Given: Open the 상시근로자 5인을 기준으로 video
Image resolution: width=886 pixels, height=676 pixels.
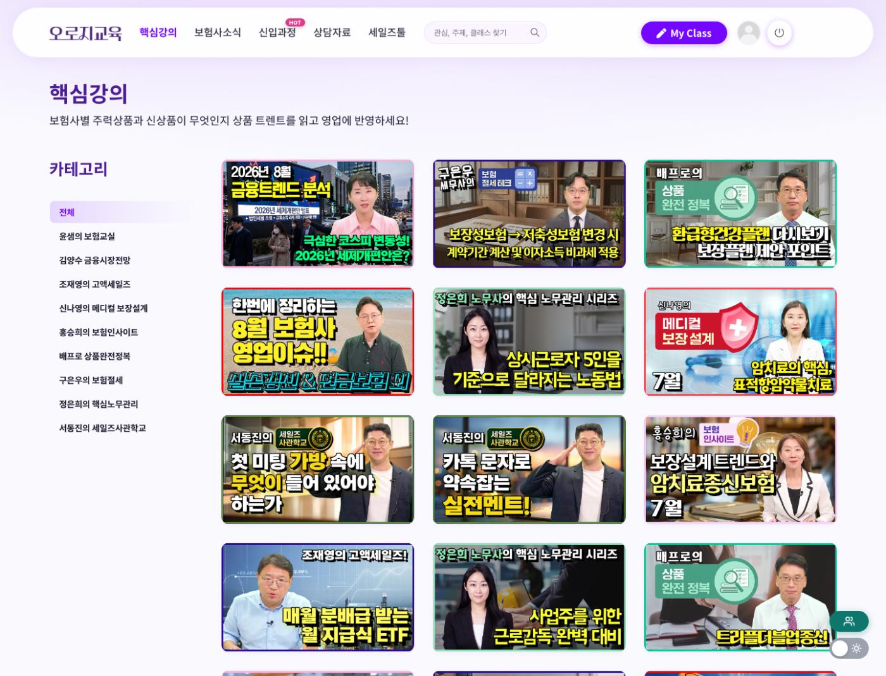Looking at the screenshot, I should click(529, 341).
